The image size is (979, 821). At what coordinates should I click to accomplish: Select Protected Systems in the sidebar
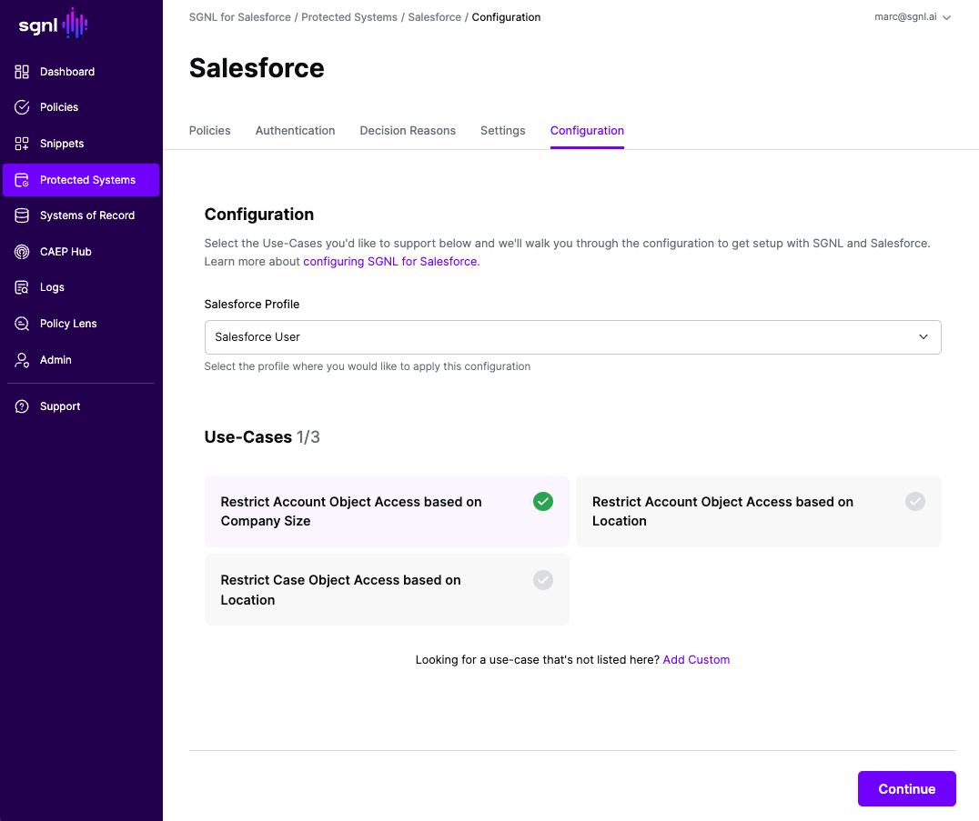pyautogui.click(x=81, y=180)
